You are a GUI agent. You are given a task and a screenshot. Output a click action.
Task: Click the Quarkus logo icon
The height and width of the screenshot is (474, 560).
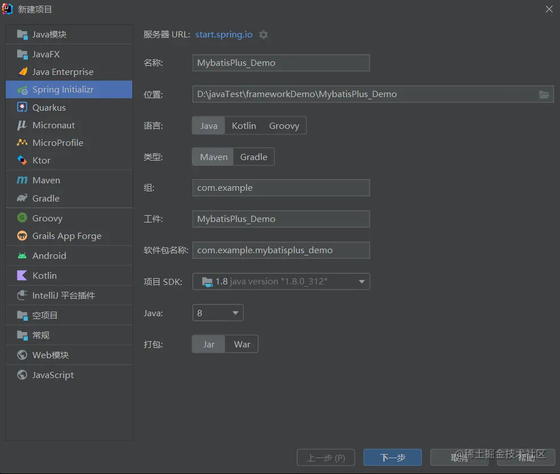point(22,107)
